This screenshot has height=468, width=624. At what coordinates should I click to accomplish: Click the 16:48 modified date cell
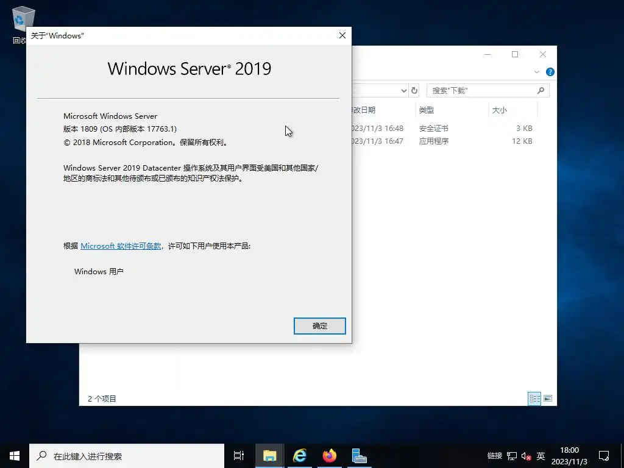[378, 129]
